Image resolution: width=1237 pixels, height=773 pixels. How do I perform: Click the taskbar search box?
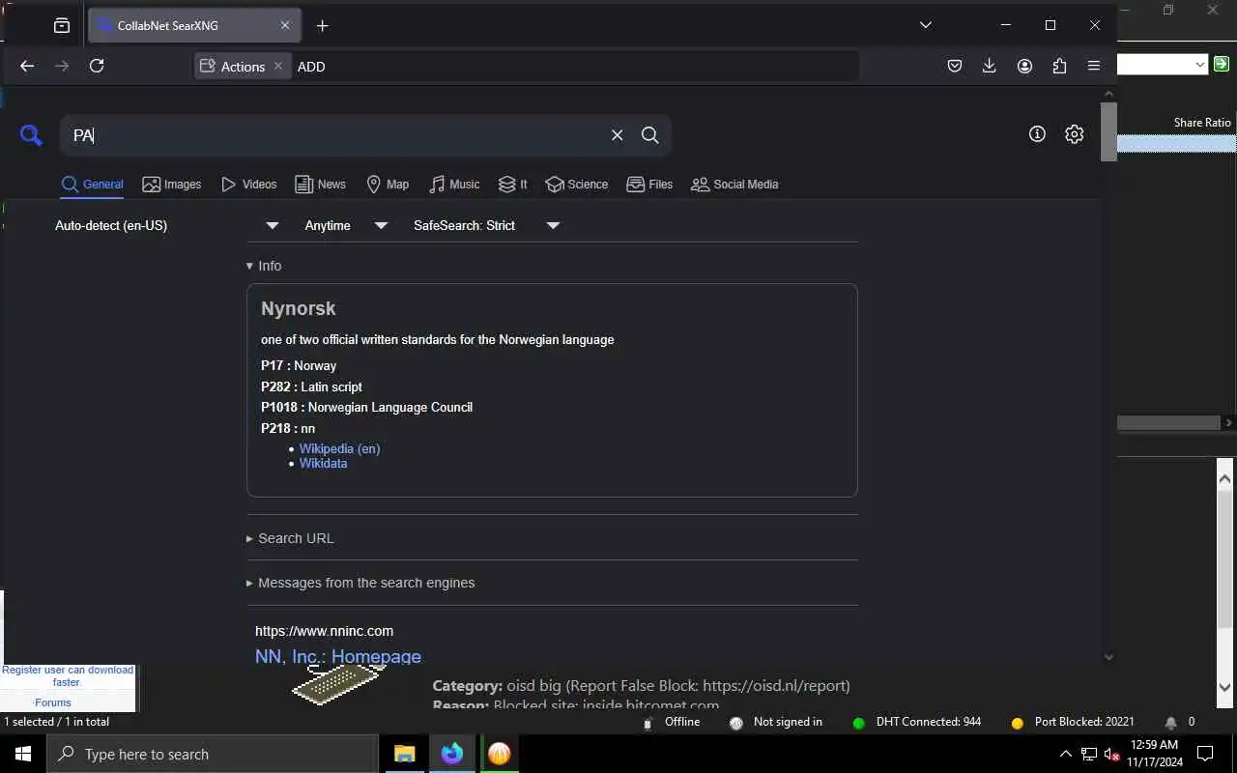213,754
